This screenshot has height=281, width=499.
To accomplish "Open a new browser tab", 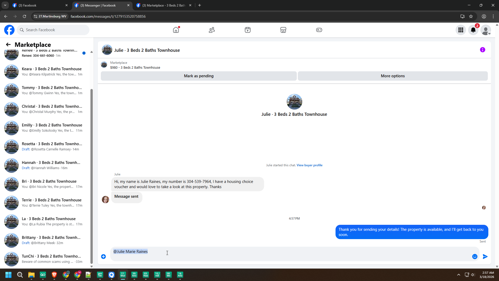I will click(200, 5).
